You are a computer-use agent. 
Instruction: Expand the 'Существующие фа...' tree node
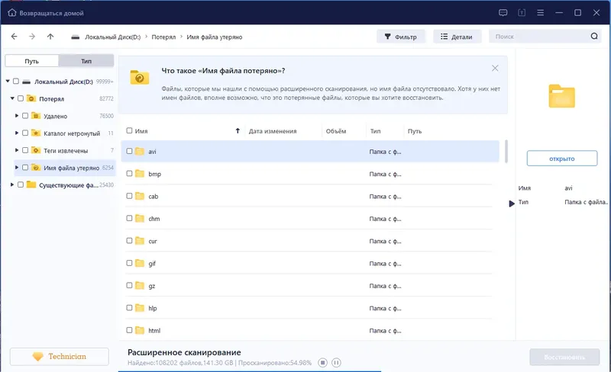[12, 184]
